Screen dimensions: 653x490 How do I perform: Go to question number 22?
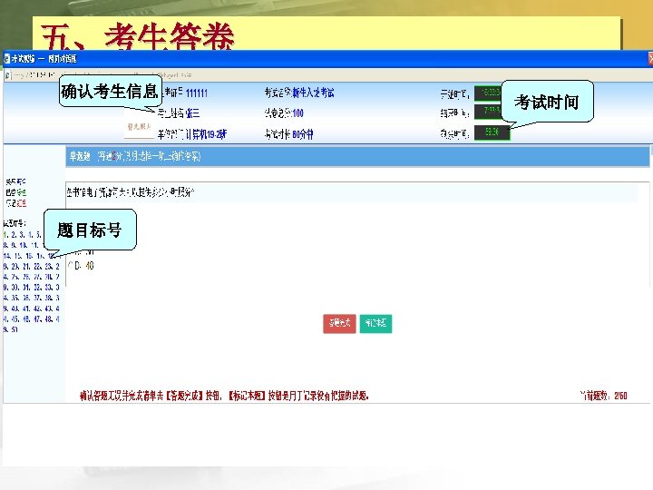click(37, 267)
